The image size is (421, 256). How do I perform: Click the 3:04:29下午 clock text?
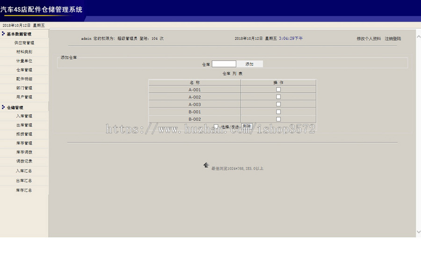coord(291,38)
